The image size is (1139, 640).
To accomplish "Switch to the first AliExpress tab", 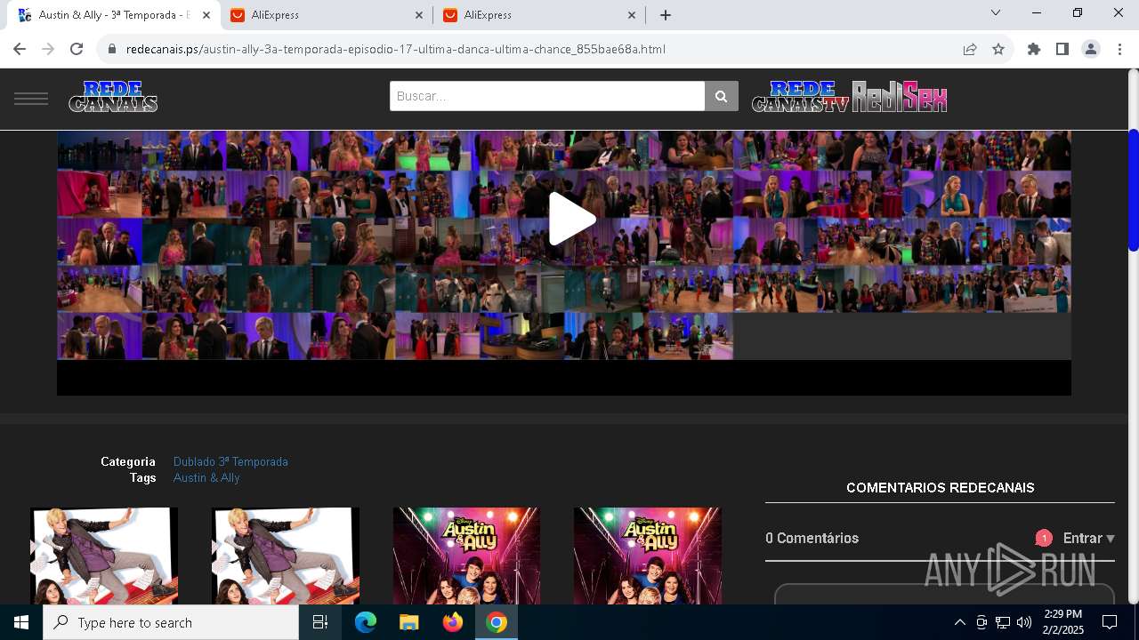I will click(327, 15).
